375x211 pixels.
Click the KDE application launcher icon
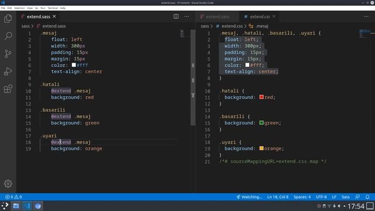[5, 206]
